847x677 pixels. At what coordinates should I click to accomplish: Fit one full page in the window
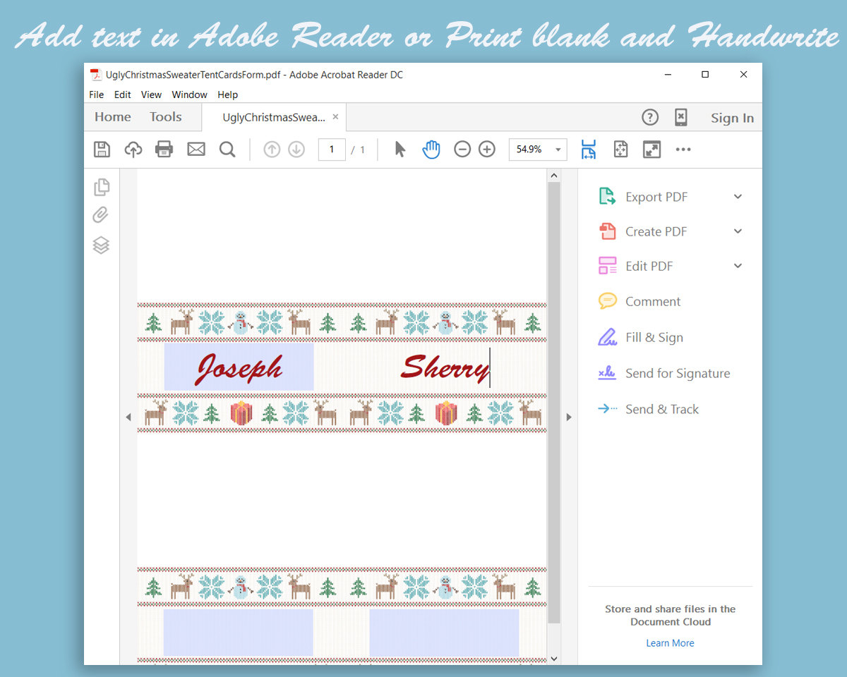(620, 149)
